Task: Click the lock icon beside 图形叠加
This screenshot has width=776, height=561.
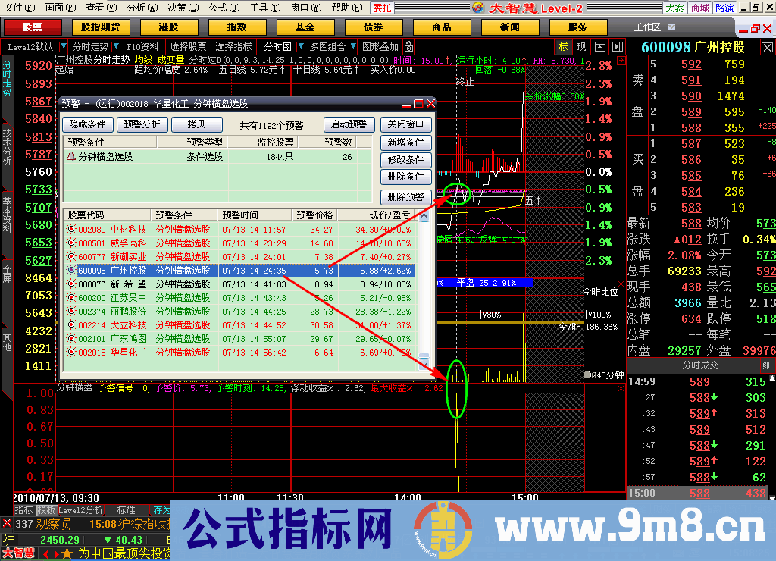Action: 409,46
